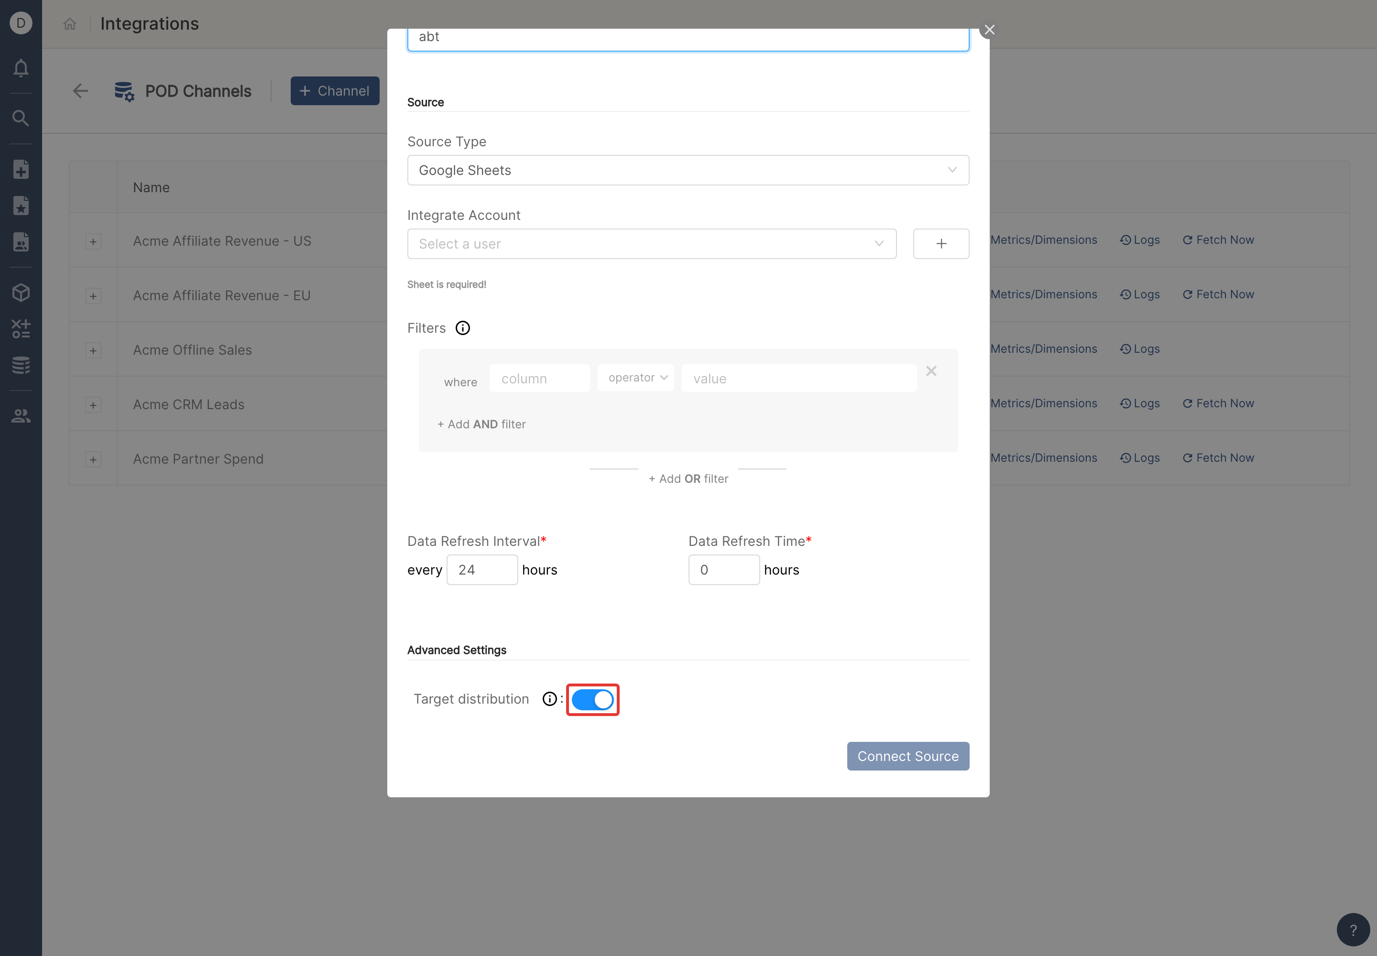Open the Source Type dropdown
1377x956 pixels.
click(x=688, y=170)
